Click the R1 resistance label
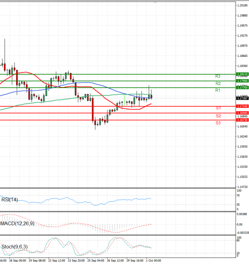 pos(217,90)
